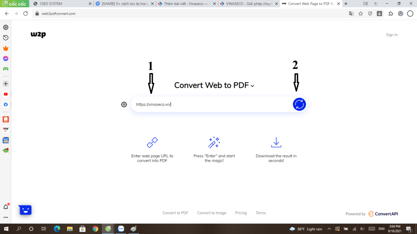Open the blue chat bot widget
The width and height of the screenshot is (417, 234).
[x=25, y=210]
